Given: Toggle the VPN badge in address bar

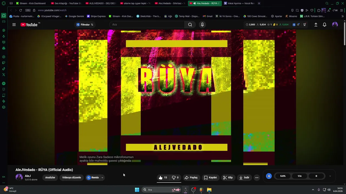Looking at the screenshot, I should [28, 10].
